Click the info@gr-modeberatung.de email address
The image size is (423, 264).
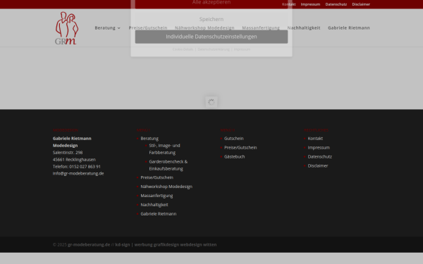coord(78,173)
